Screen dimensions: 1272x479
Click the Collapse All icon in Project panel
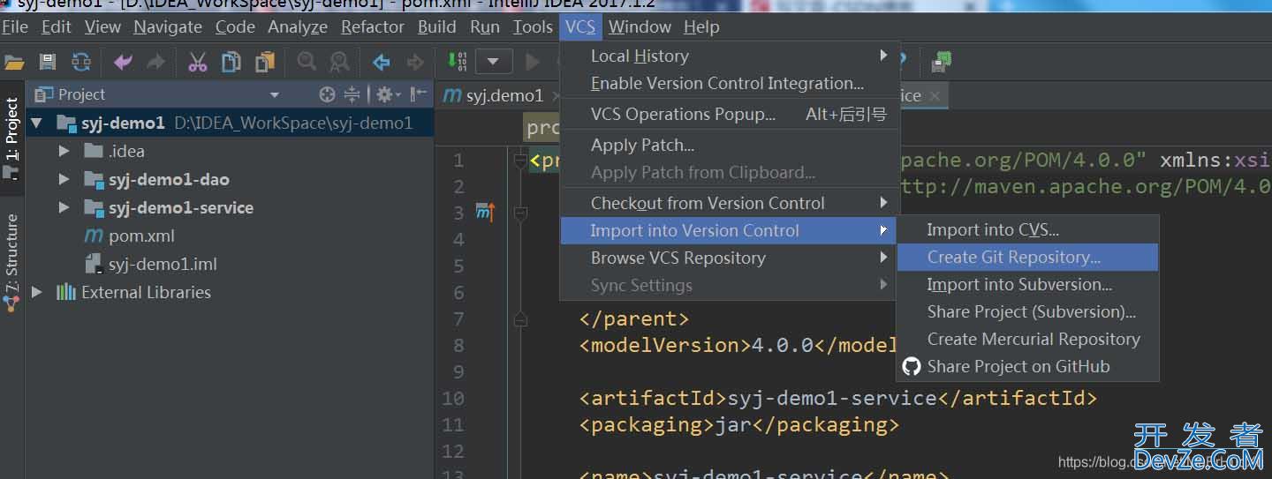pos(352,94)
